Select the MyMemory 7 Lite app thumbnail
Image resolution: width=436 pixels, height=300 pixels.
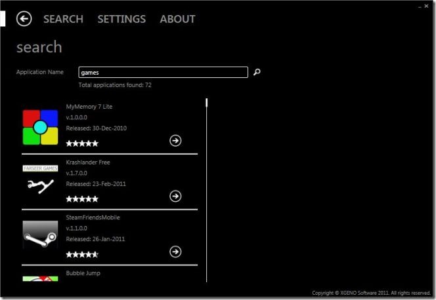pos(40,127)
